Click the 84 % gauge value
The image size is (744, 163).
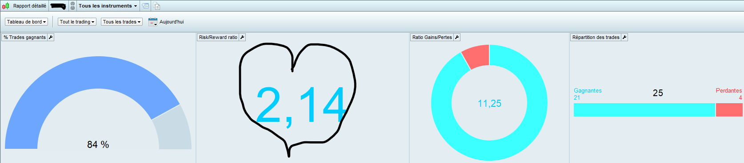[x=98, y=144]
